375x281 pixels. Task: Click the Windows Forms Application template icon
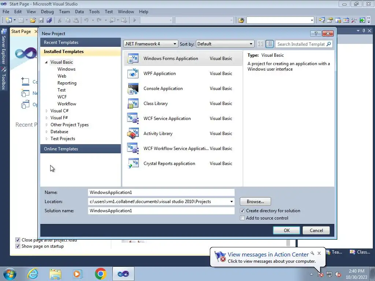point(133,59)
